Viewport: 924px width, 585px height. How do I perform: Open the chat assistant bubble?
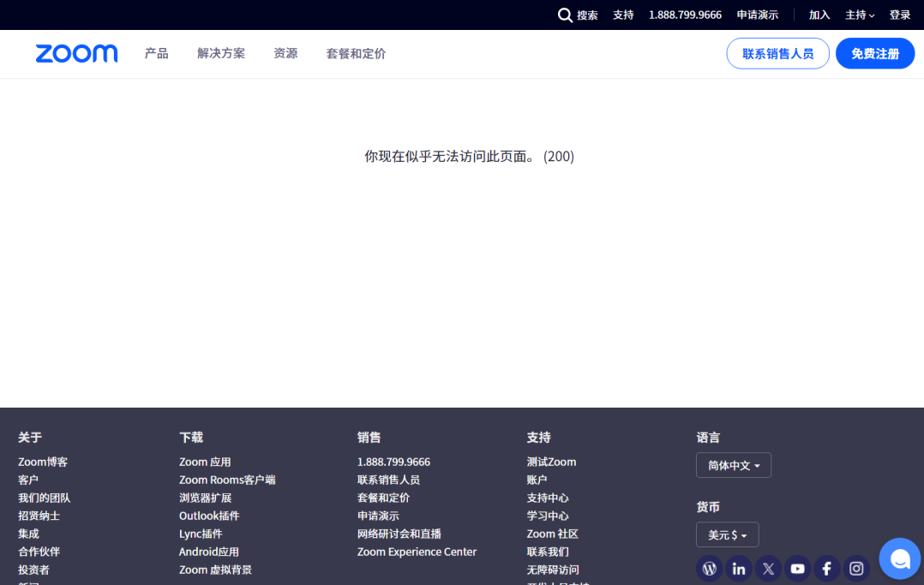click(899, 558)
